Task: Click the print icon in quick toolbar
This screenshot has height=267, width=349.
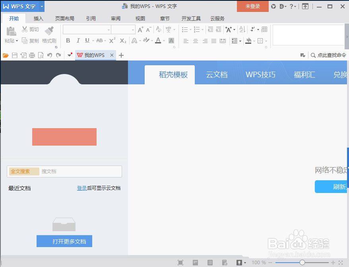Action: 32,55
